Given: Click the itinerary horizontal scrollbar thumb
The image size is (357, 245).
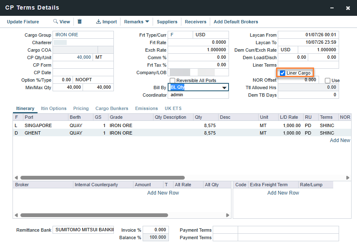Looking at the screenshot, I should click(103, 177).
